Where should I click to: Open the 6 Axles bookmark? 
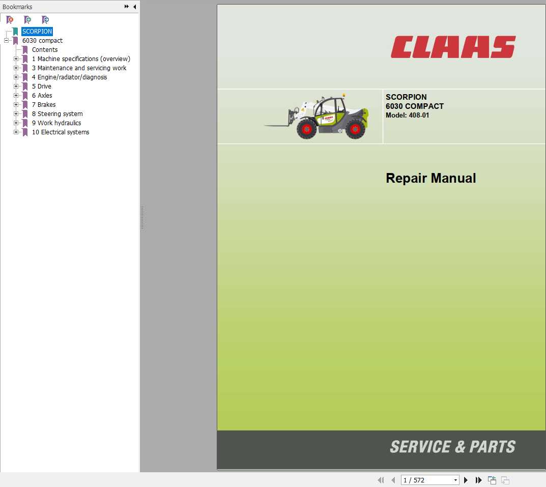42,96
